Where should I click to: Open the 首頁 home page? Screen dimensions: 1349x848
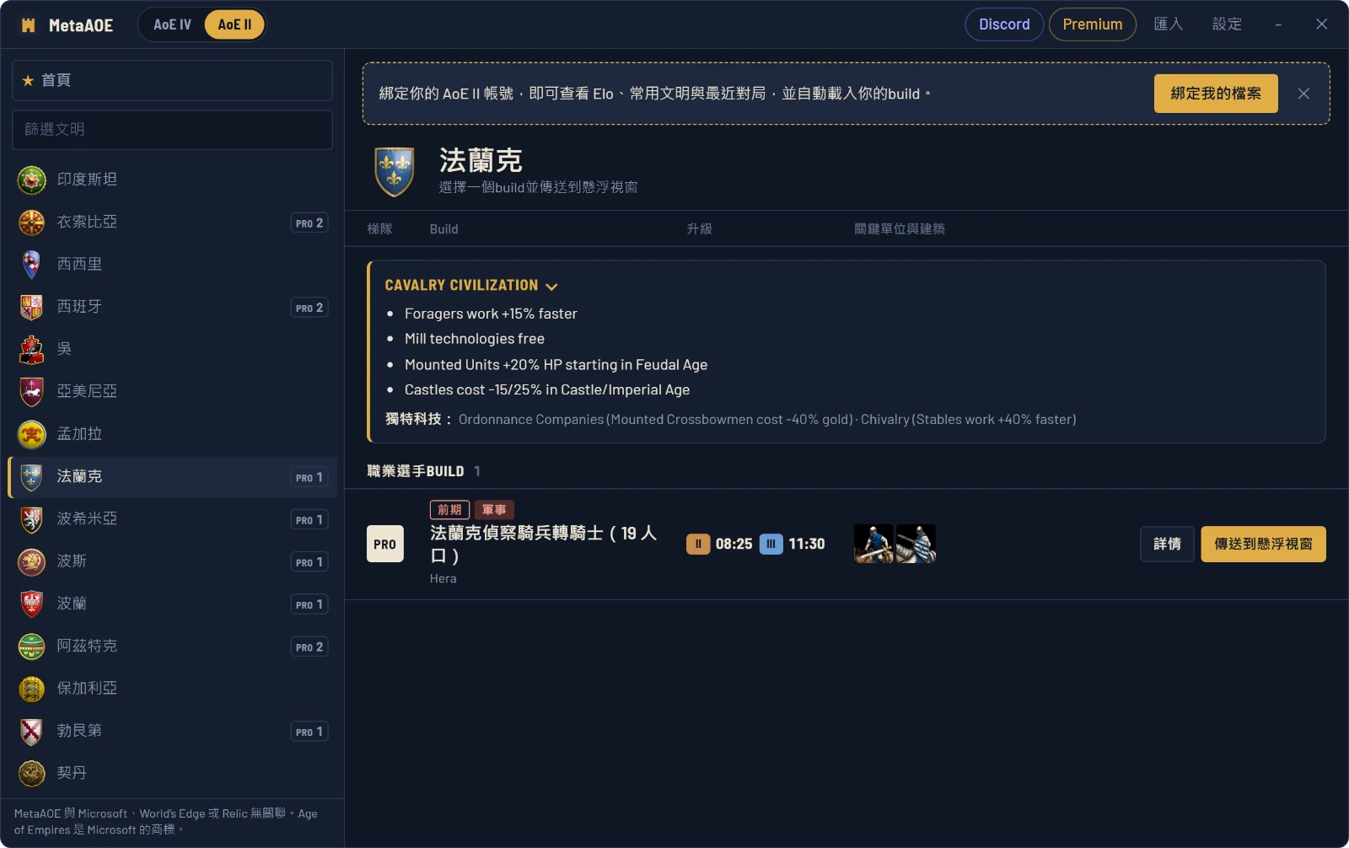[172, 80]
